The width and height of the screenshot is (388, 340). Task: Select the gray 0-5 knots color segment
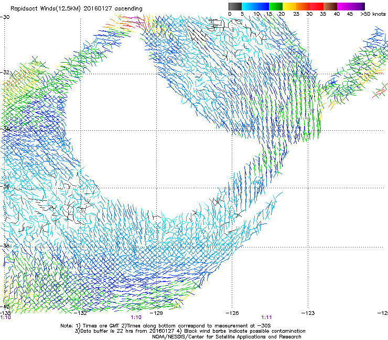click(x=235, y=6)
